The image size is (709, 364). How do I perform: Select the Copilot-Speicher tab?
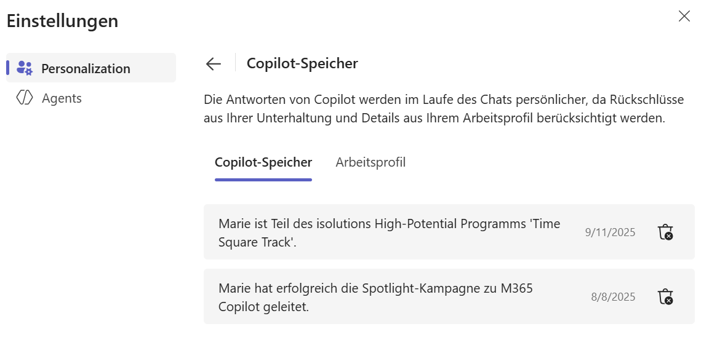pyautogui.click(x=263, y=162)
